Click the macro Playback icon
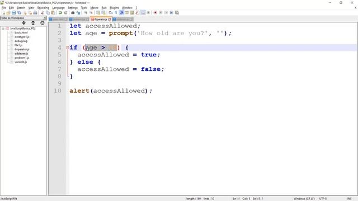The height and width of the screenshot is (201, 358). click(x=166, y=12)
